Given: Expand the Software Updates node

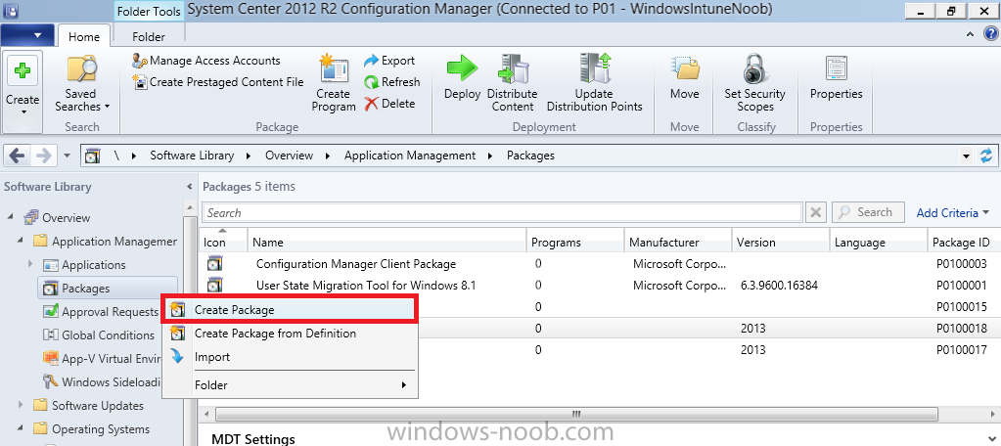Looking at the screenshot, I should pos(21,405).
